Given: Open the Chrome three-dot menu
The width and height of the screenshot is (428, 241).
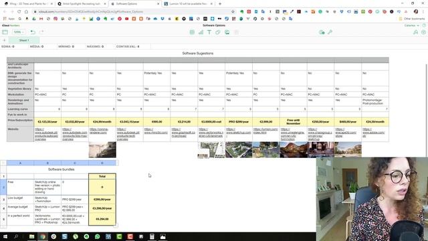Looking at the screenshot, I should coord(423,11).
